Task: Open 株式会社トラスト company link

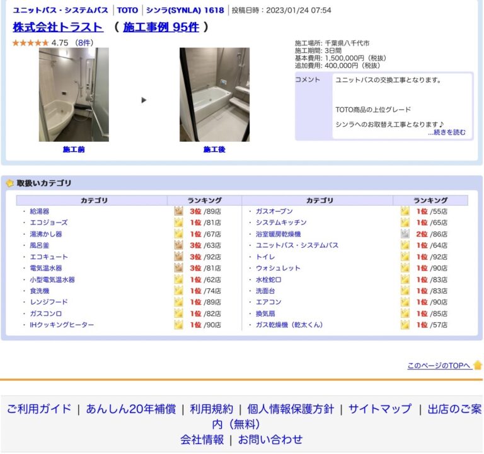Action: click(58, 27)
